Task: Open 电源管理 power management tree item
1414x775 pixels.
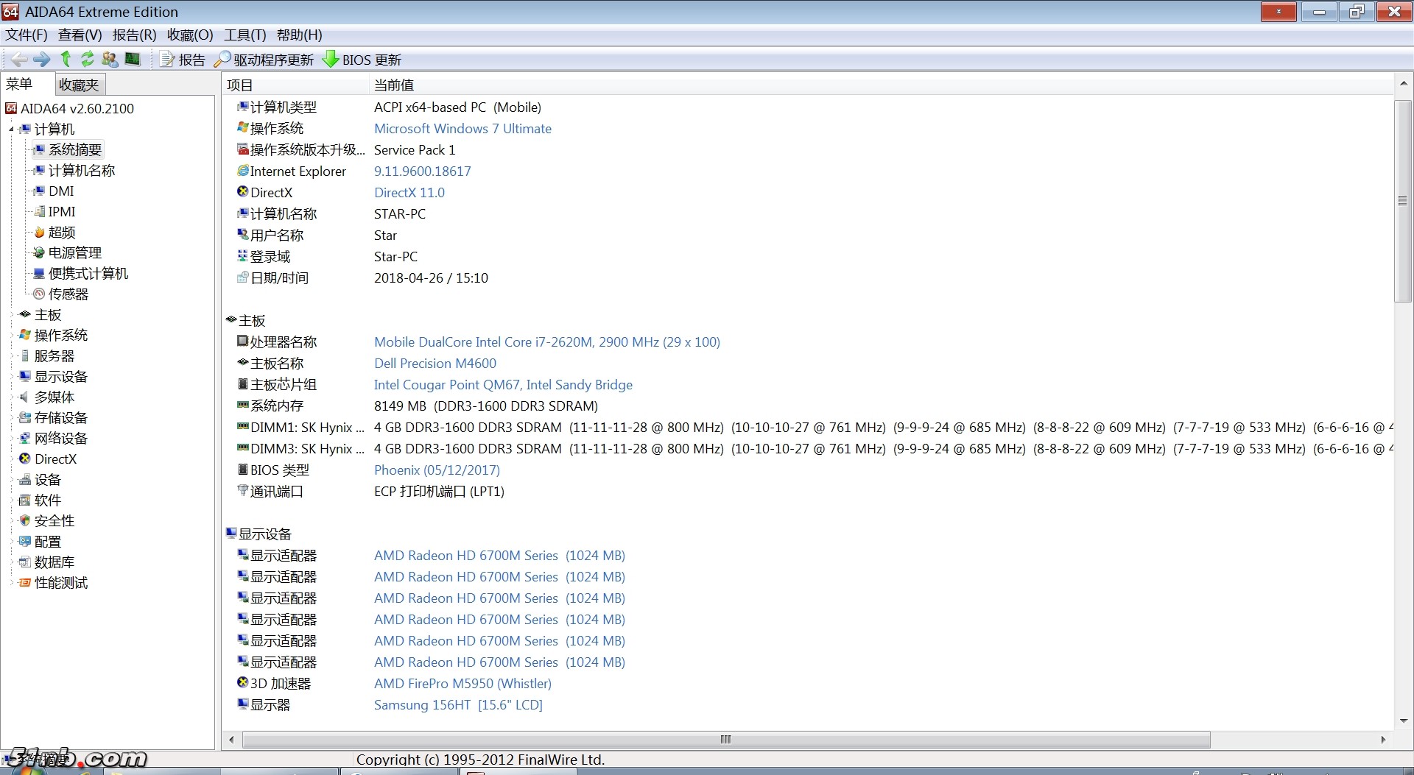Action: 74,252
